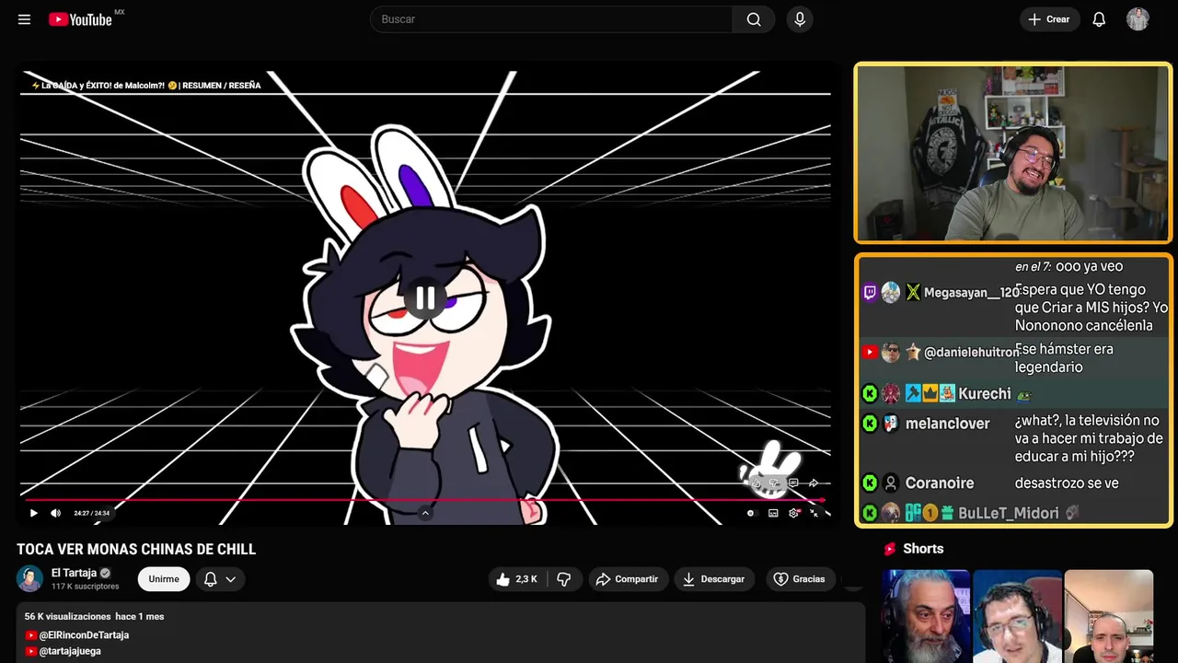Click the Gracias thanks button
The height and width of the screenshot is (663, 1178).
(800, 579)
